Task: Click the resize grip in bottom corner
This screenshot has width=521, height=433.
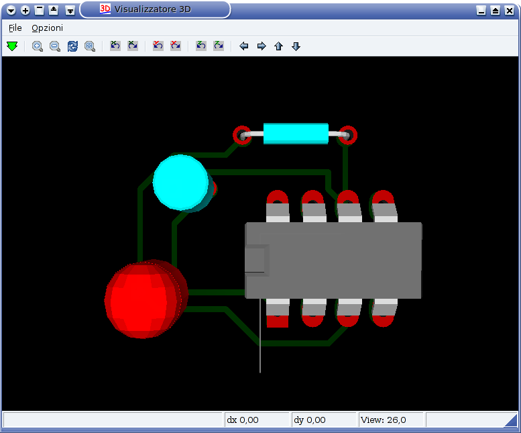Action: point(512,420)
